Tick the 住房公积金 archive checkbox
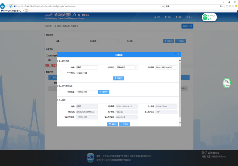 click(46, 55)
